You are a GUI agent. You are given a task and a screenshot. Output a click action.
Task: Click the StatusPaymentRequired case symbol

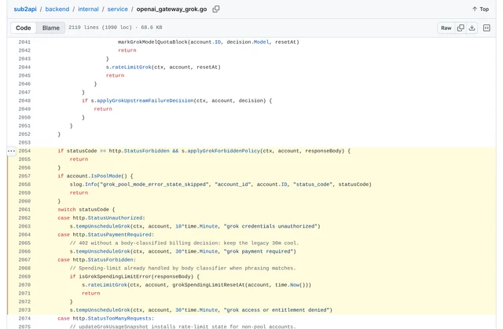pos(119,235)
